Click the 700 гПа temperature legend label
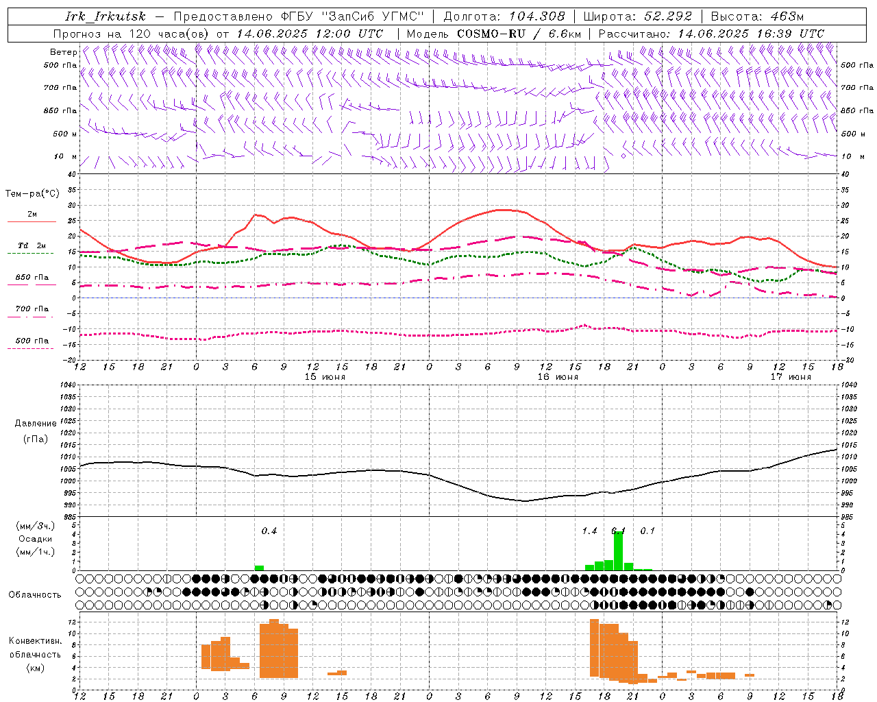This screenshot has height=702, width=877. (32, 309)
